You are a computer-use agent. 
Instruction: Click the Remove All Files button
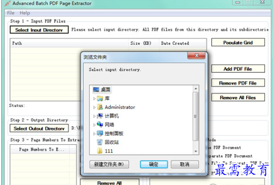[238, 97]
